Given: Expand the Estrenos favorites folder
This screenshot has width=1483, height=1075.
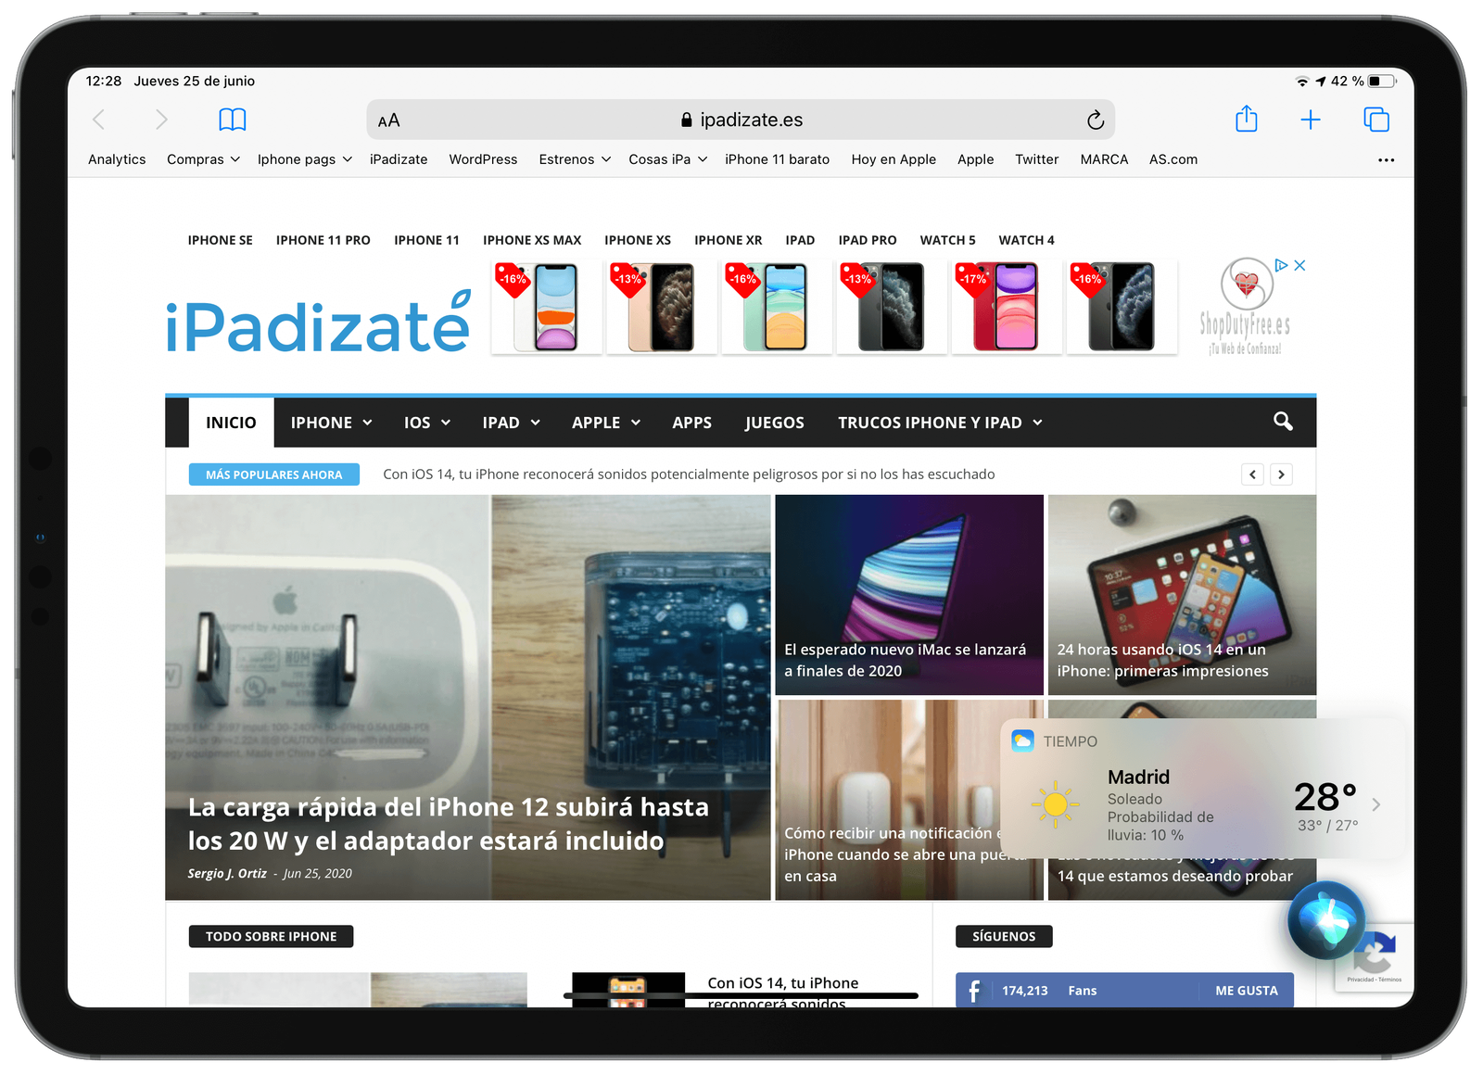Looking at the screenshot, I should (x=575, y=159).
